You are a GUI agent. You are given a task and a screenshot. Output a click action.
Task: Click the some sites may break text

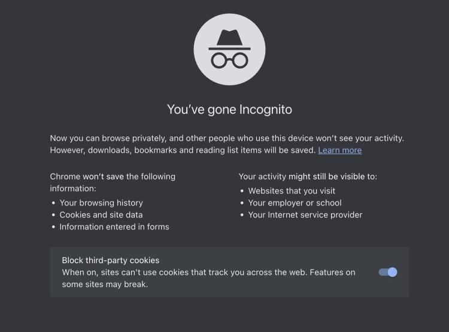click(105, 285)
